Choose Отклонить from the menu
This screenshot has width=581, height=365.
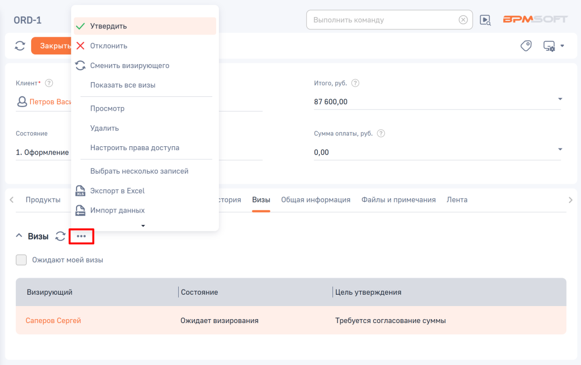click(x=108, y=46)
